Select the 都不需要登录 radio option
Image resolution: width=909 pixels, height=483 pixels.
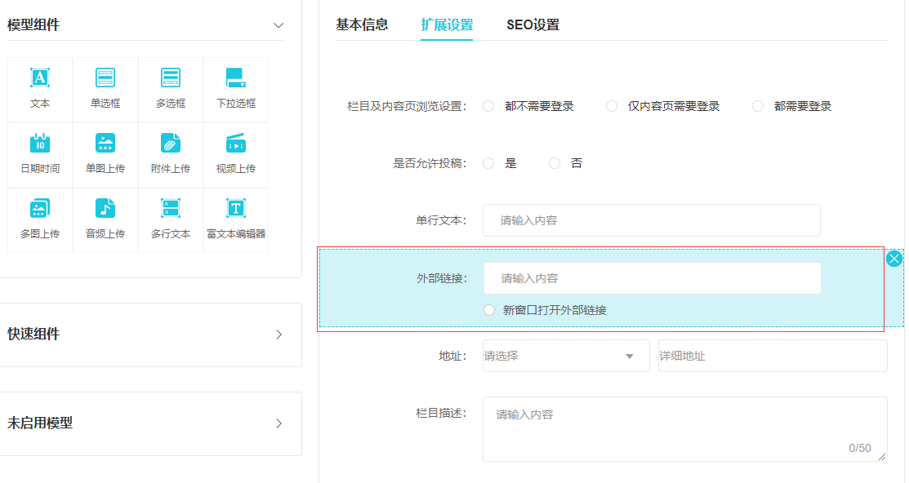click(489, 106)
